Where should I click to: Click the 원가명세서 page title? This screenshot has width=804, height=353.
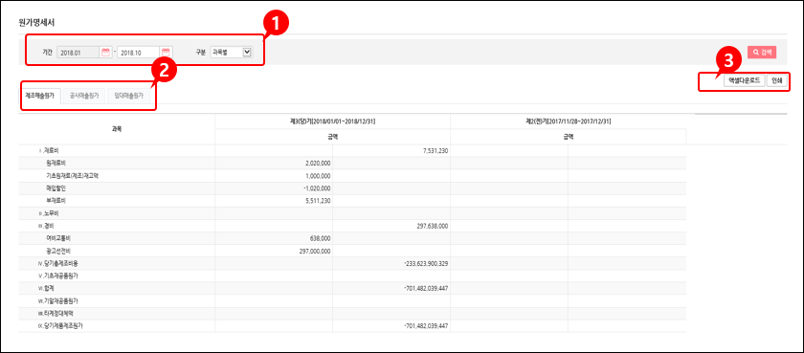coord(36,23)
